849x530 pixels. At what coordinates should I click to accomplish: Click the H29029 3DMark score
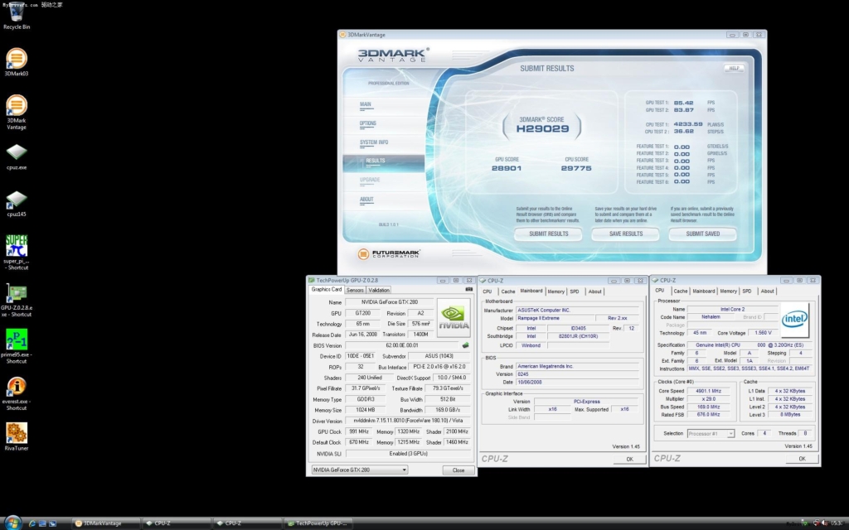coord(542,128)
